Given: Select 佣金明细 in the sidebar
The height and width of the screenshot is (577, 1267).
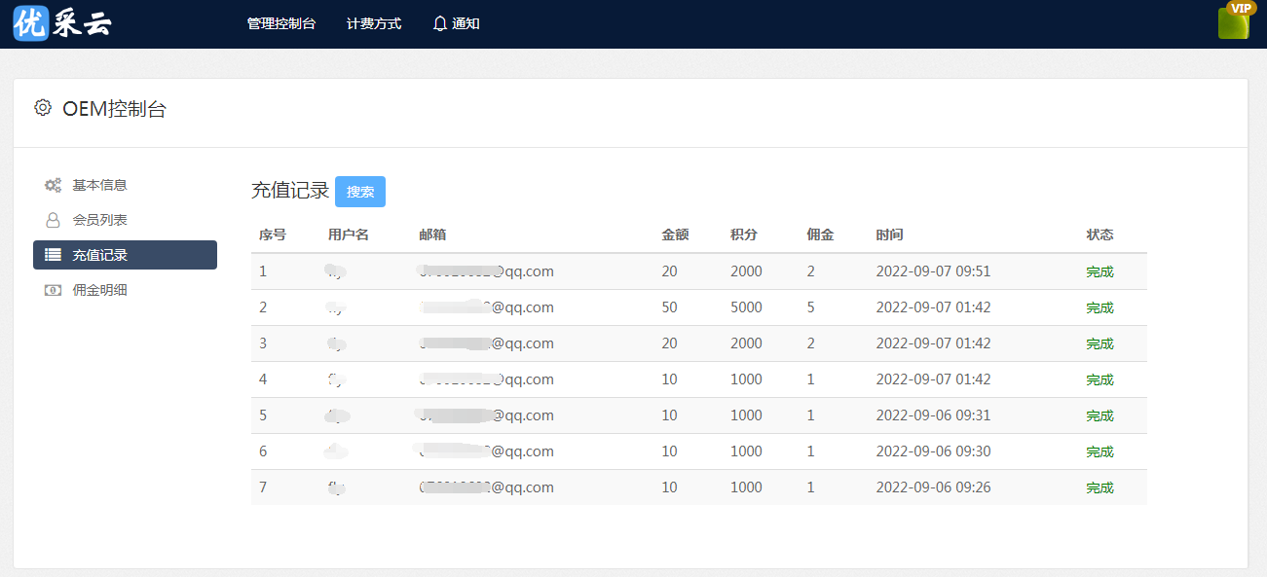Looking at the screenshot, I should click(99, 290).
